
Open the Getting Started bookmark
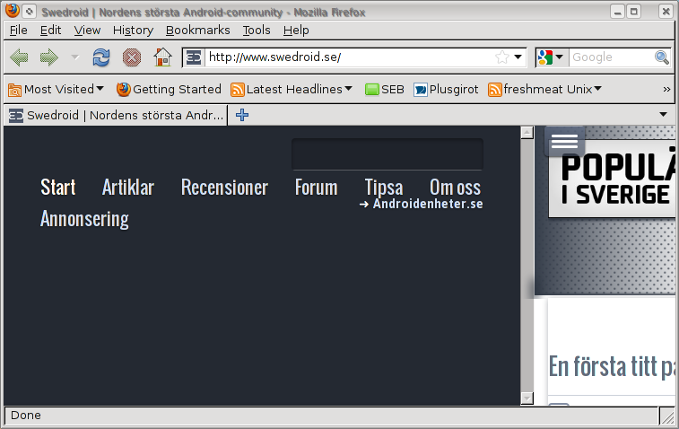click(x=169, y=89)
